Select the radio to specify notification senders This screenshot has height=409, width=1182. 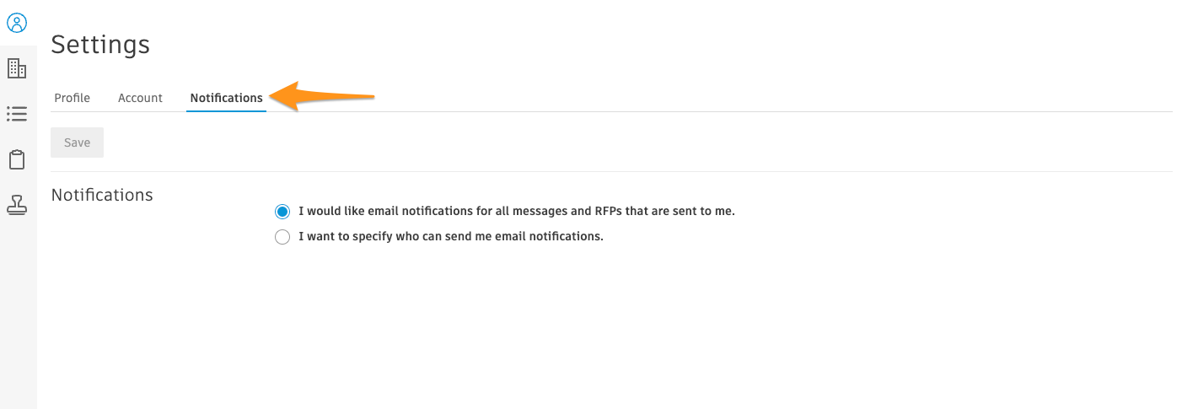tap(282, 237)
